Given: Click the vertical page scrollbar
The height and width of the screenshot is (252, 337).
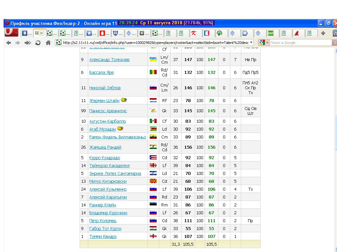Looking at the screenshot, I should 335,131.
